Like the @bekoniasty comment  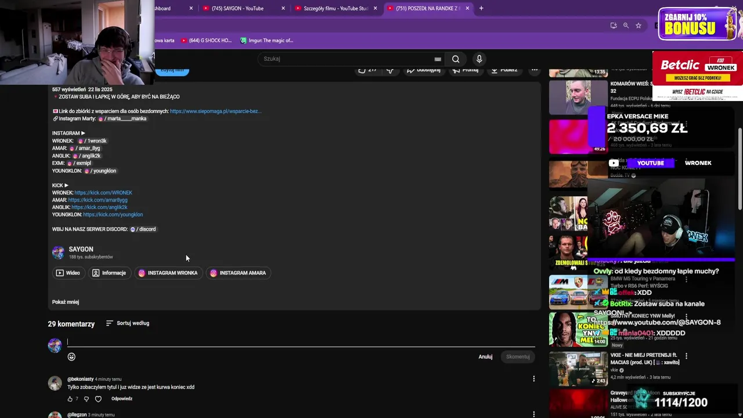(70, 399)
